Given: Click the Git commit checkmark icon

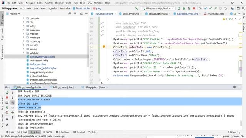Looking at the screenshot, I should [211, 8].
